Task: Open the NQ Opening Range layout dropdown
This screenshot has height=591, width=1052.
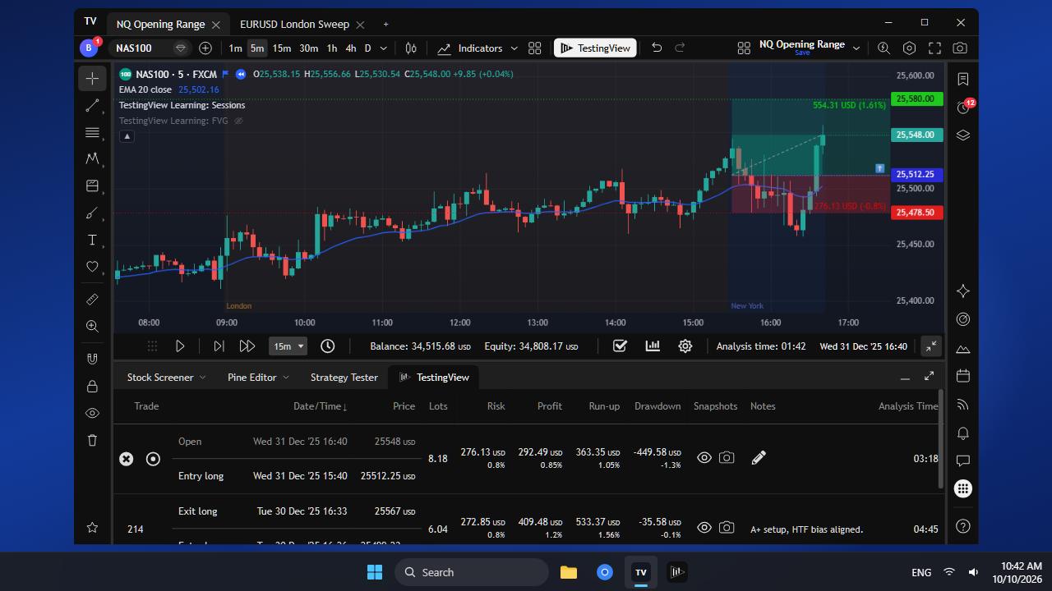Action: (856, 48)
